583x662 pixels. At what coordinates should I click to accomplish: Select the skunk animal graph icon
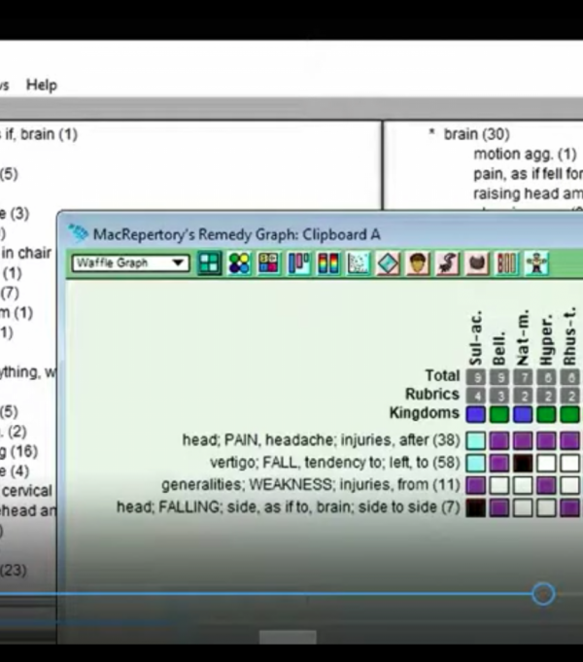click(x=447, y=263)
